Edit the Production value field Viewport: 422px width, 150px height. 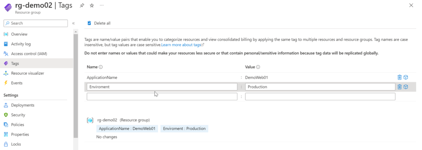point(320,87)
